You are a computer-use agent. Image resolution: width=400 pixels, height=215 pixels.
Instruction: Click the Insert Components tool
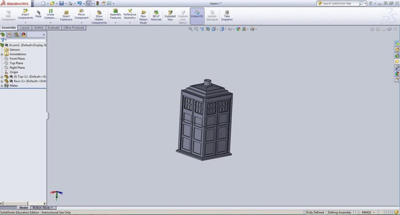tap(25, 14)
